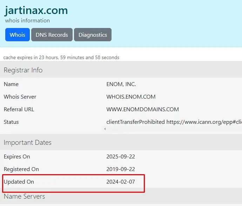The width and height of the screenshot is (242, 206).
Task: Select the expiry date 2025-09-22
Action: 121,157
